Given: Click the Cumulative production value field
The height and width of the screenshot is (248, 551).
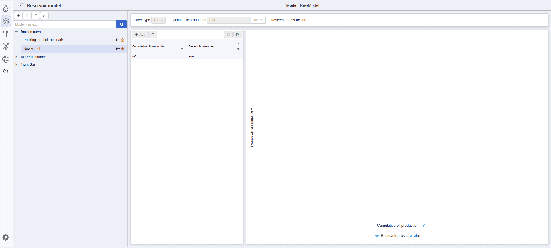Looking at the screenshot, I should tap(229, 20).
